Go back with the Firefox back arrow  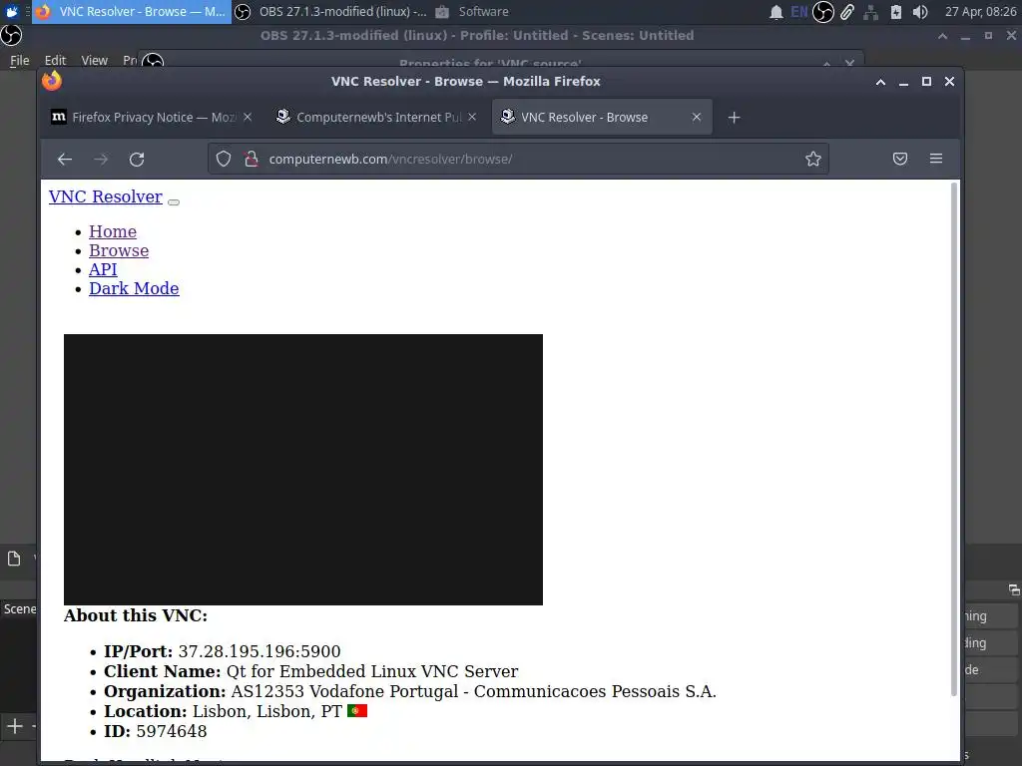click(65, 159)
